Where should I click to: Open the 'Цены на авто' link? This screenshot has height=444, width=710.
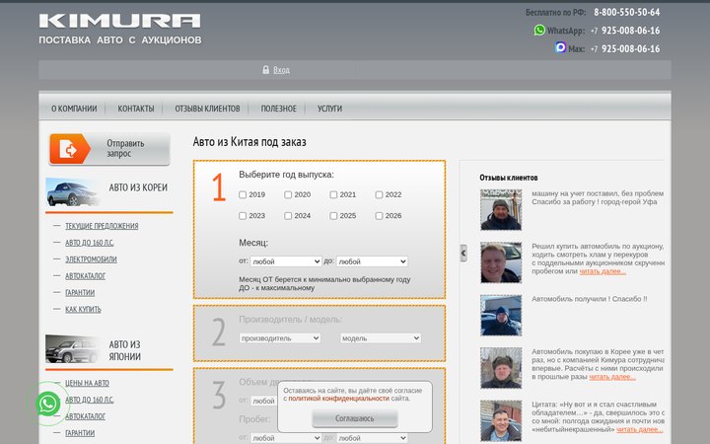point(87,383)
